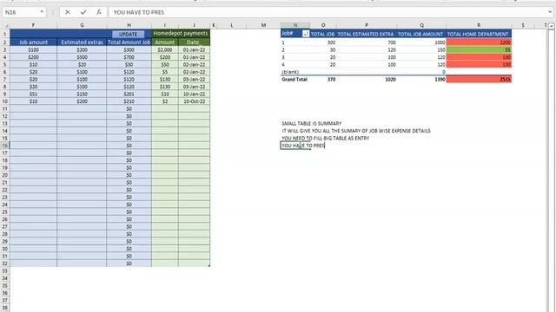This screenshot has width=556, height=312.
Task: Confirm the entry with the checkmark icon
Action: [x=83, y=12]
